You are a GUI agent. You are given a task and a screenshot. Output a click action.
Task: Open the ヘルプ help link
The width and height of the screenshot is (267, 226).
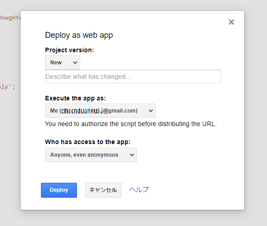(x=139, y=190)
